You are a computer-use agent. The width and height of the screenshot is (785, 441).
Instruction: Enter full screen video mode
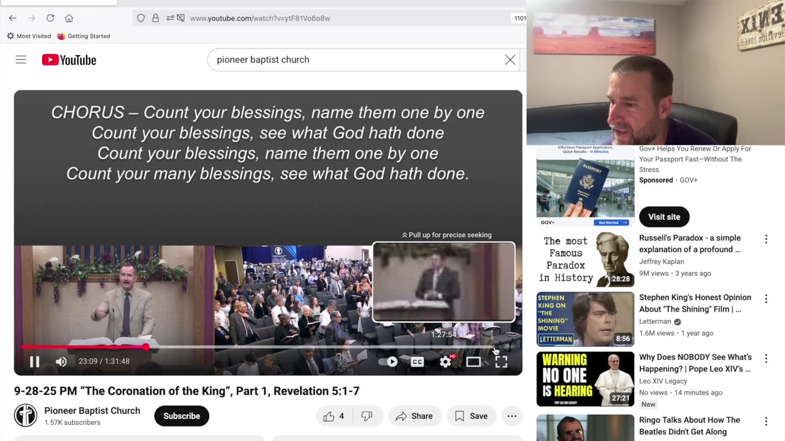(501, 361)
